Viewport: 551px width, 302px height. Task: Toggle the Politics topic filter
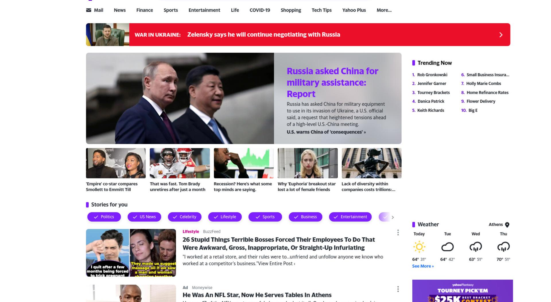104,217
